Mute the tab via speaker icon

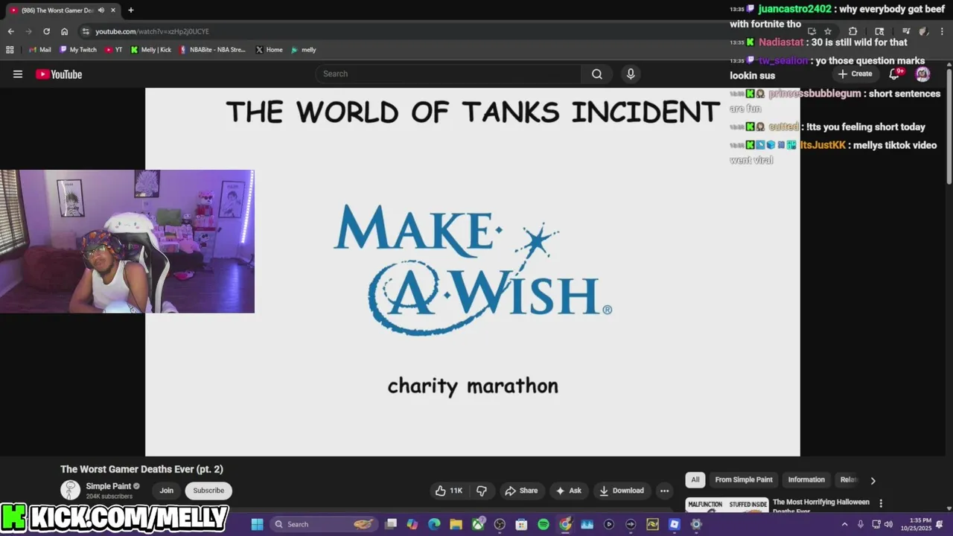click(101, 10)
